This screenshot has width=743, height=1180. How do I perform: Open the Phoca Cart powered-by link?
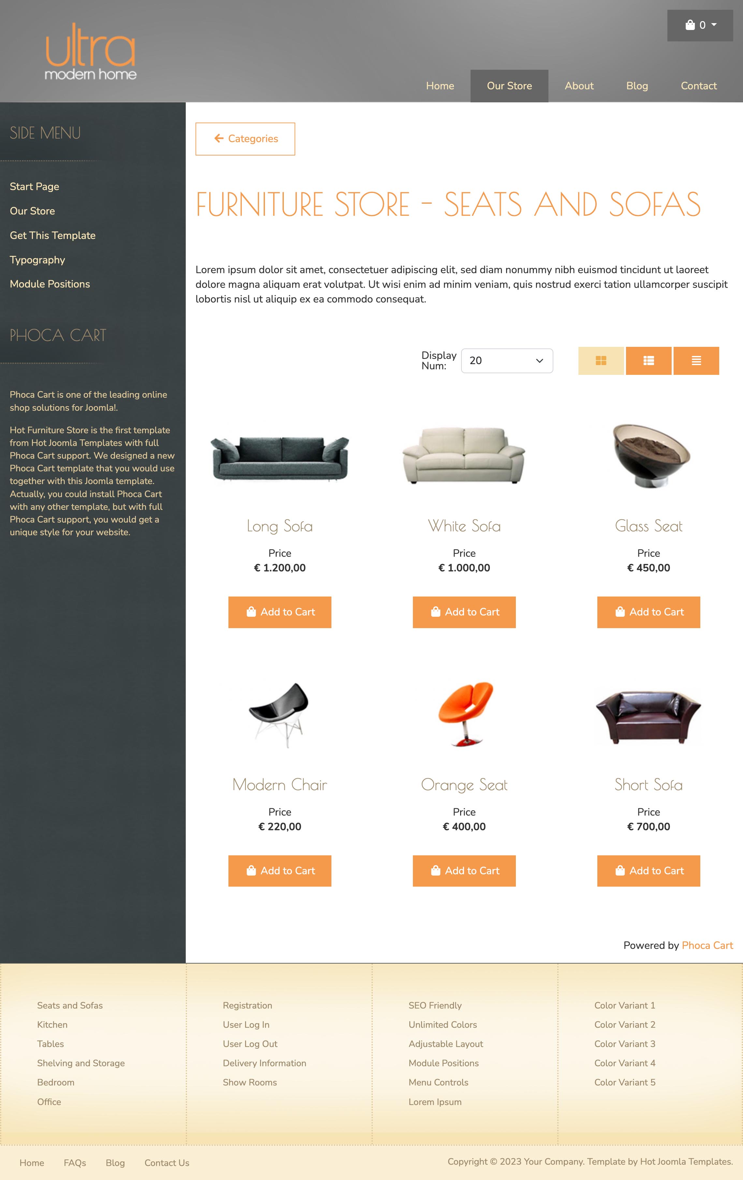click(x=707, y=945)
